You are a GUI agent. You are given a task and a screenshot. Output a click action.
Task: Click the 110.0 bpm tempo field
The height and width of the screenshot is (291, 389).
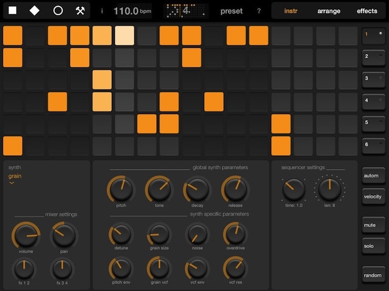[x=132, y=11]
